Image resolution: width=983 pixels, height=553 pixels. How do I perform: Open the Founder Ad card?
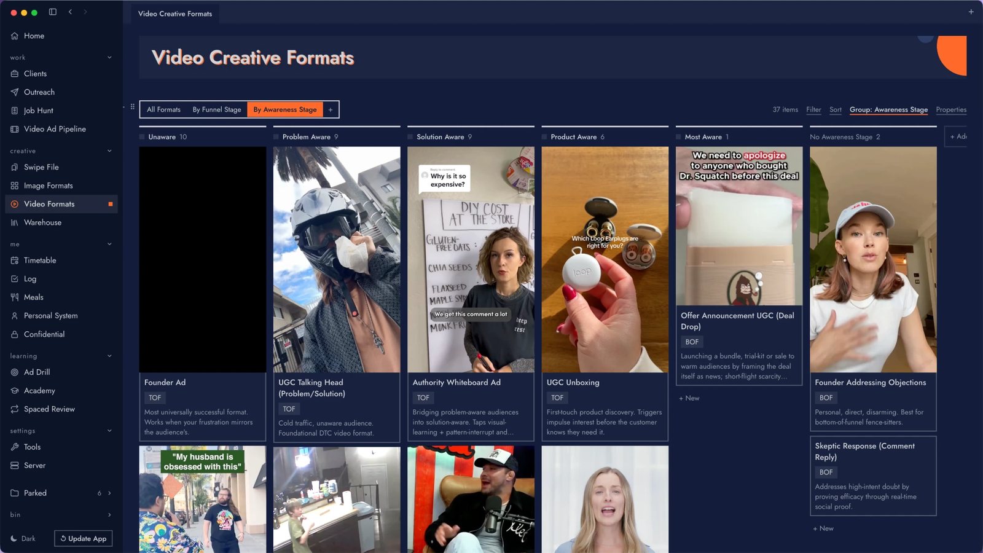point(203,294)
